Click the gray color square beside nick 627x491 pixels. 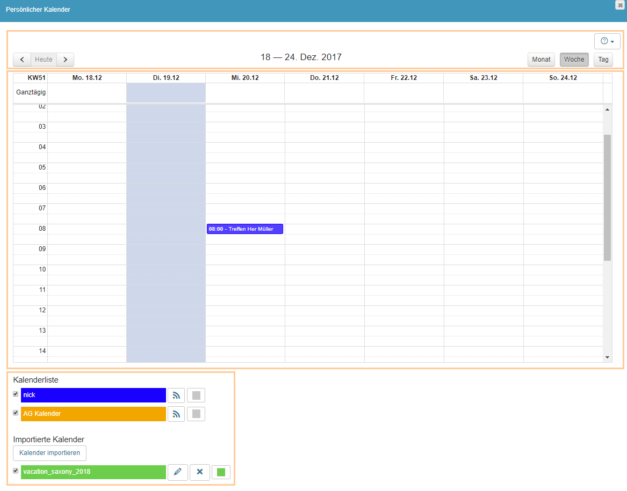[x=196, y=395]
